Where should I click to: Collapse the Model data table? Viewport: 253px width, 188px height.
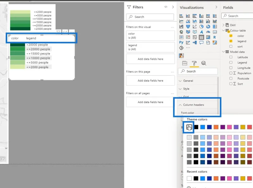[224, 52]
